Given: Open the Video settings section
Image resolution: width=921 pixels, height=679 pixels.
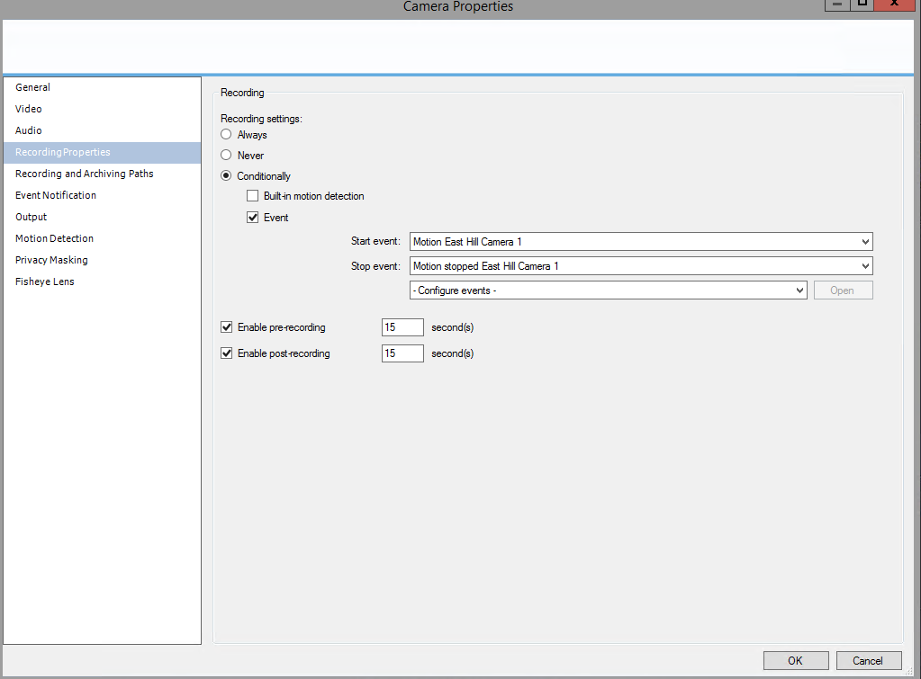Looking at the screenshot, I should (x=29, y=109).
